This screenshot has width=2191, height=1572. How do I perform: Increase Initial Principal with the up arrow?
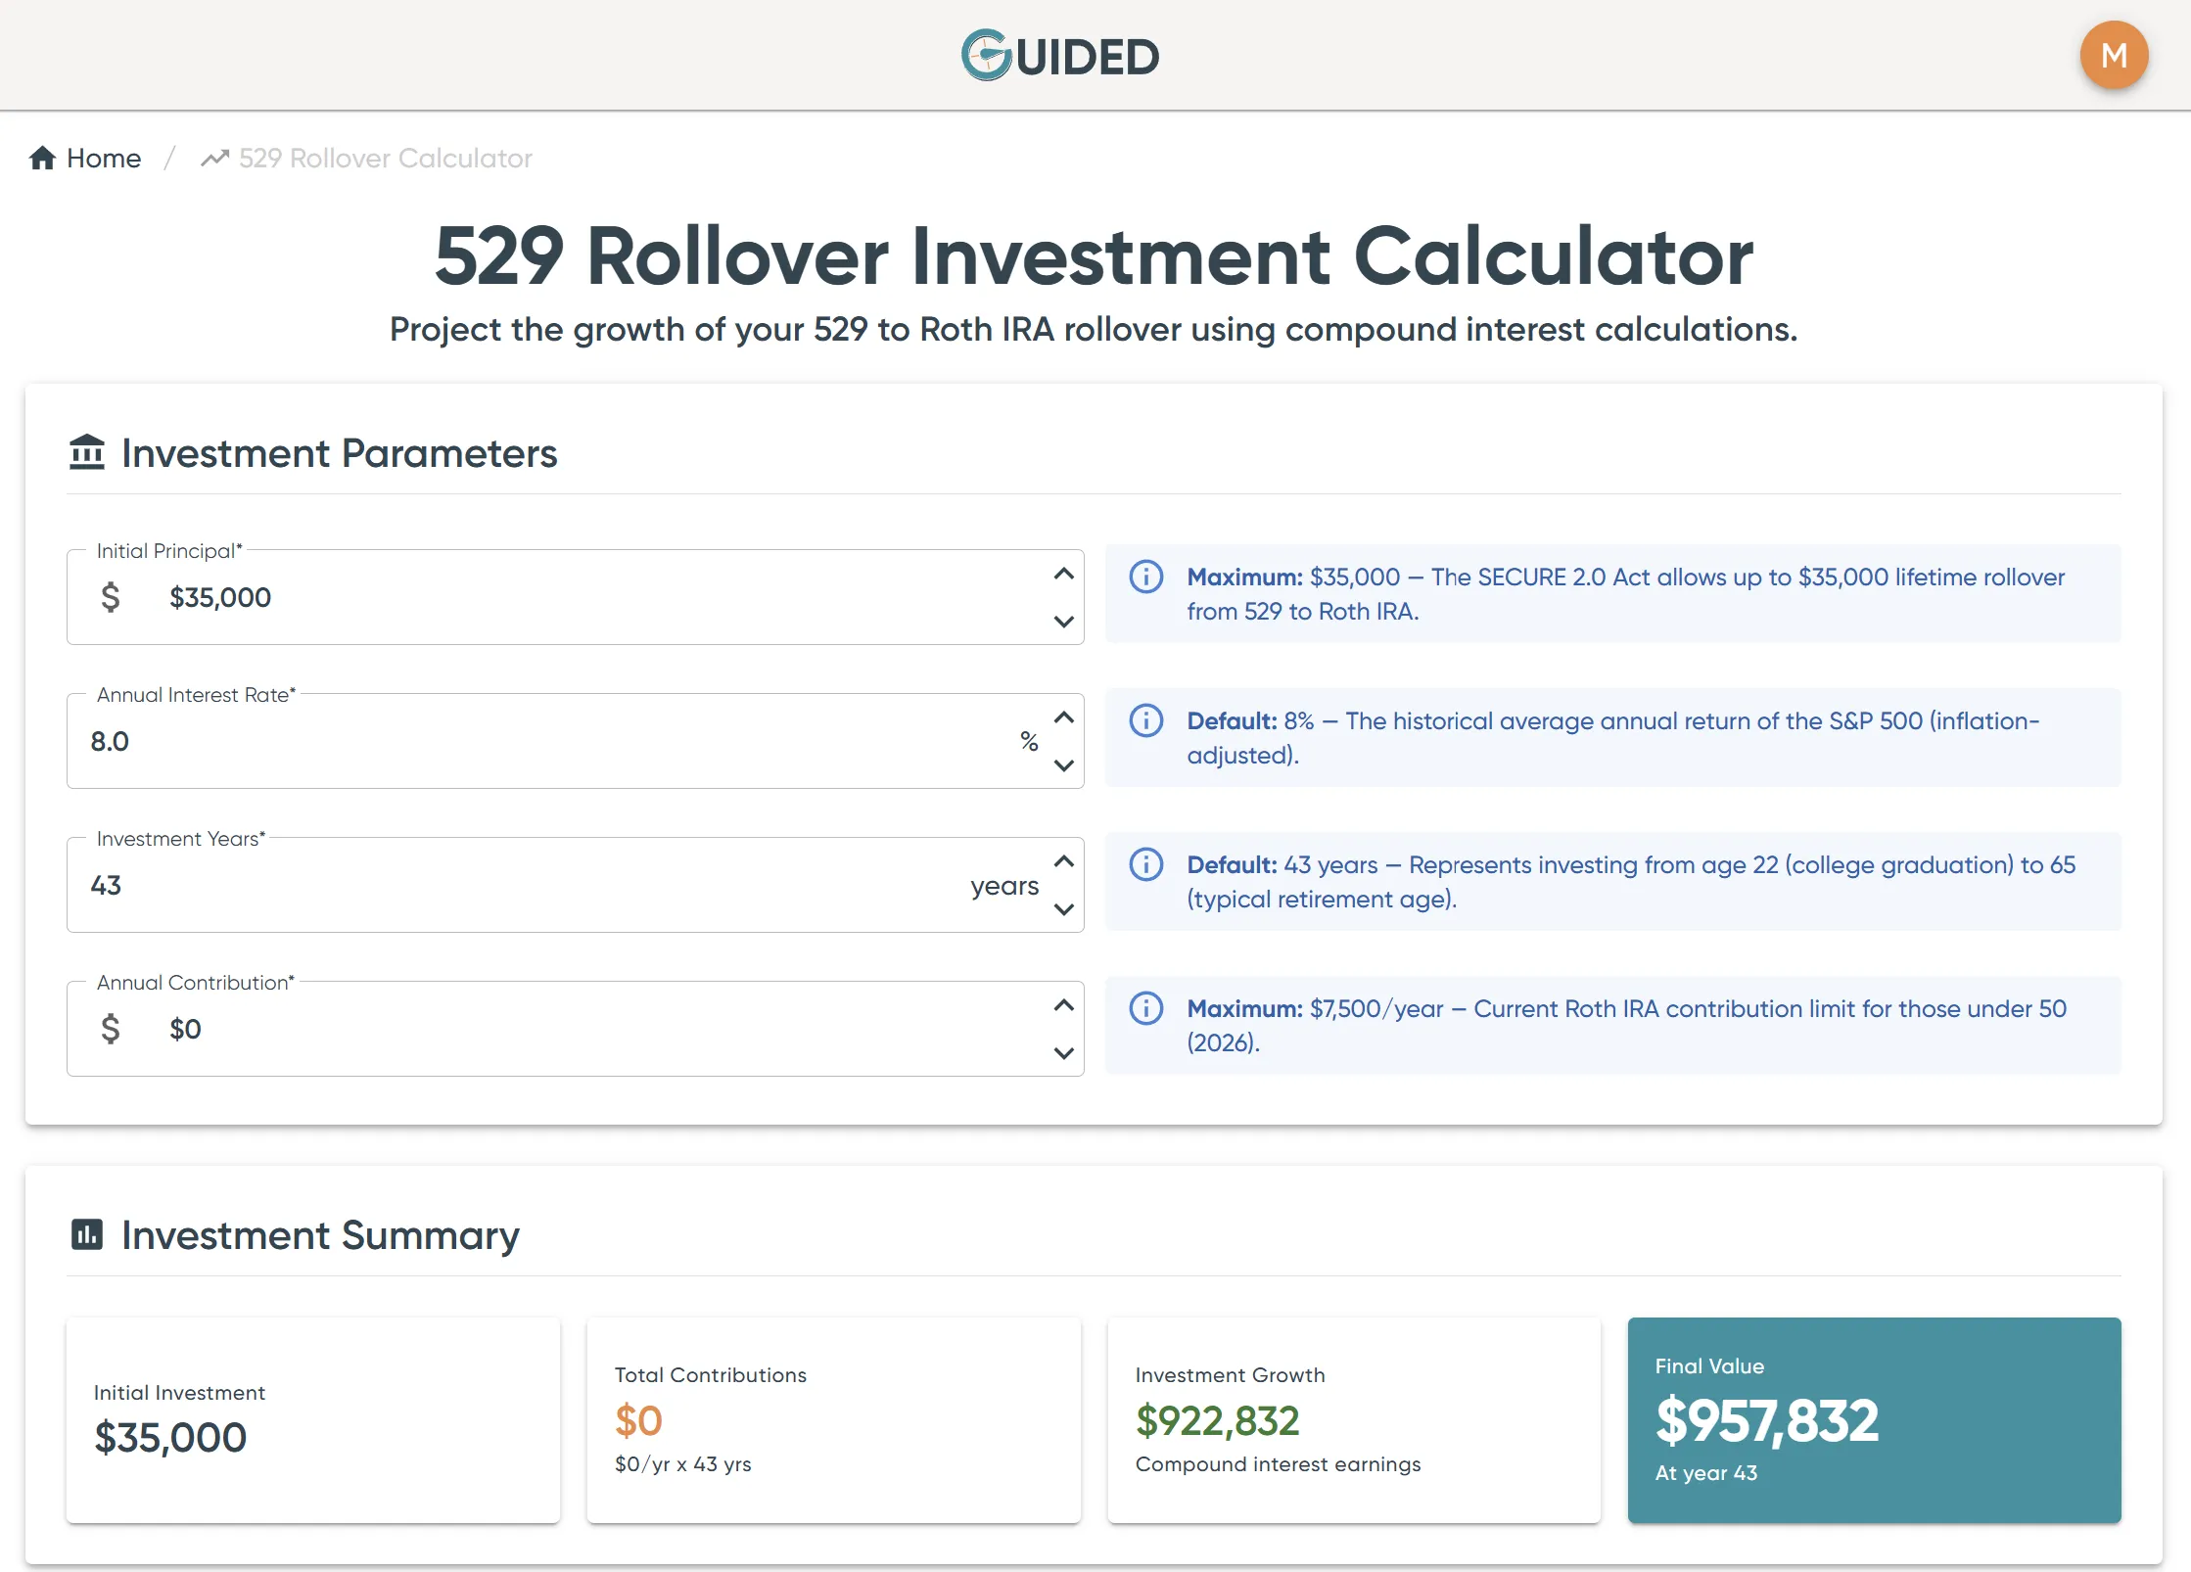click(1063, 573)
